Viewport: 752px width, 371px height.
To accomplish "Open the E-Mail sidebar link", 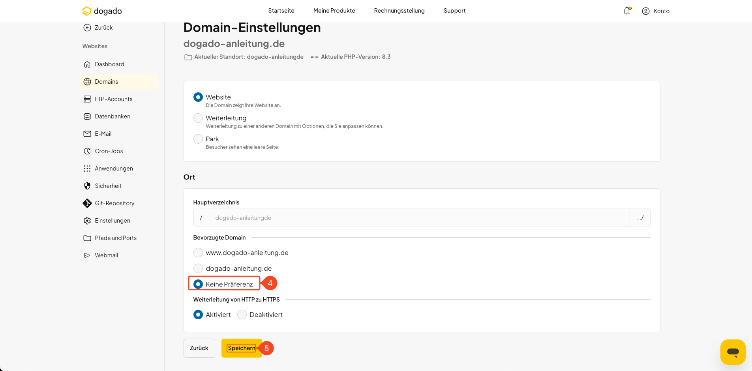I will tap(118, 134).
